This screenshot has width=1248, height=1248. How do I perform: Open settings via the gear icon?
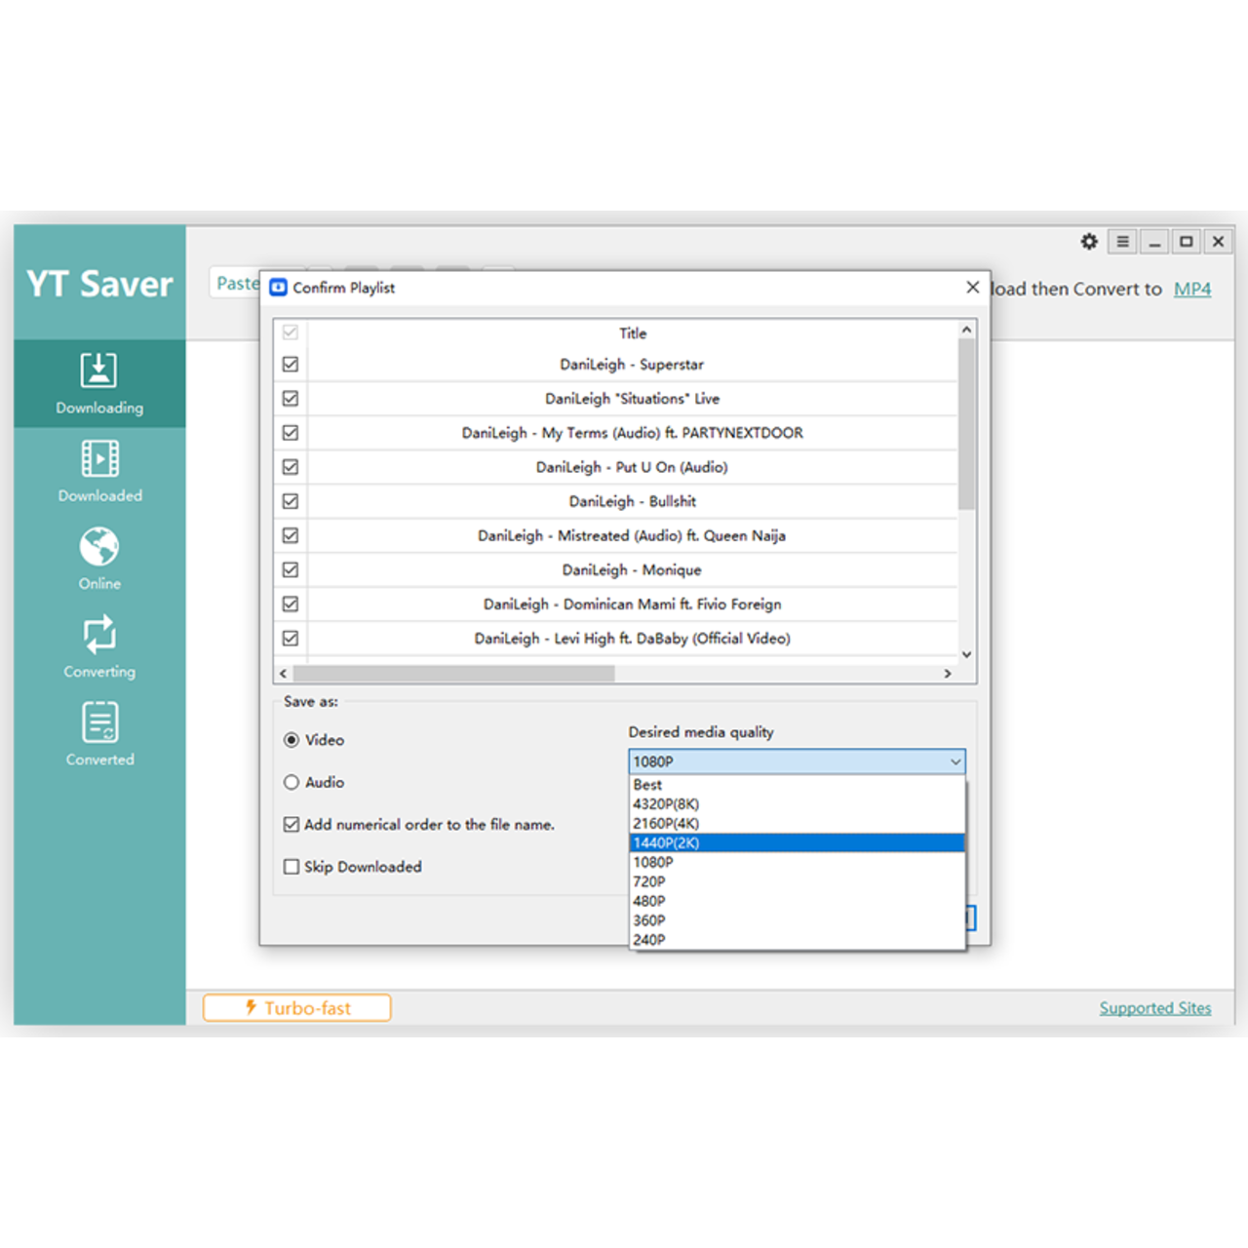tap(1089, 242)
